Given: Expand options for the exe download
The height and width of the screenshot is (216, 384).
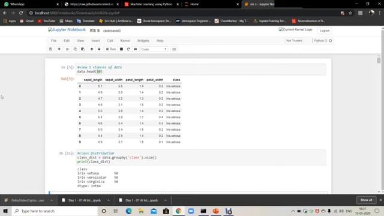Looking at the screenshot, I should coord(52,200).
